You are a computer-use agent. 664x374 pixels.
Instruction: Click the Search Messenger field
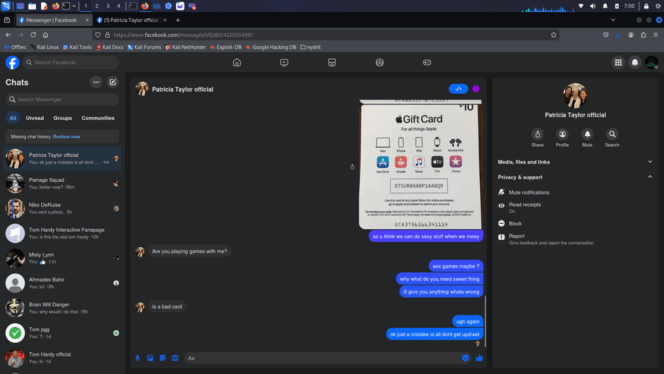62,100
